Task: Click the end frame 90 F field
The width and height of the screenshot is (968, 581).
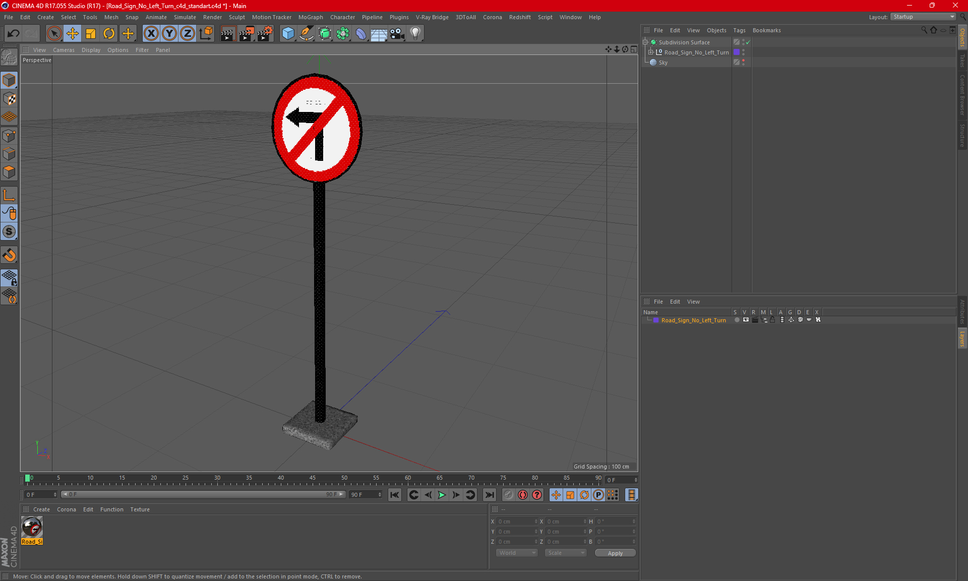Action: (365, 495)
